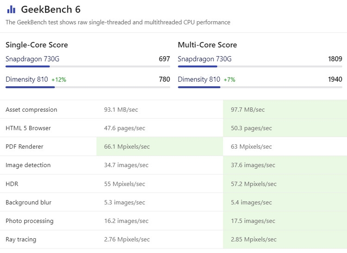Click the green +12% single-core badge
Image resolution: width=347 pixels, height=253 pixels.
tap(59, 80)
